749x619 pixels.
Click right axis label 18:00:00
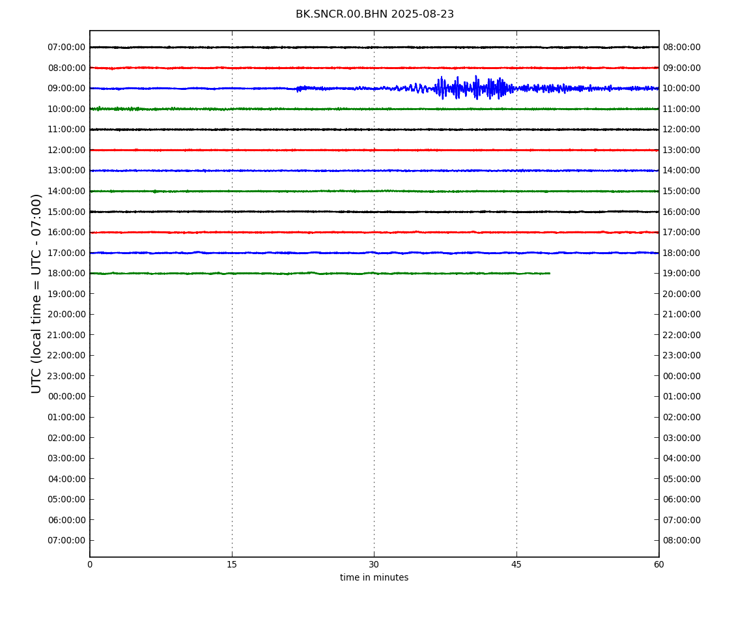click(x=682, y=253)
